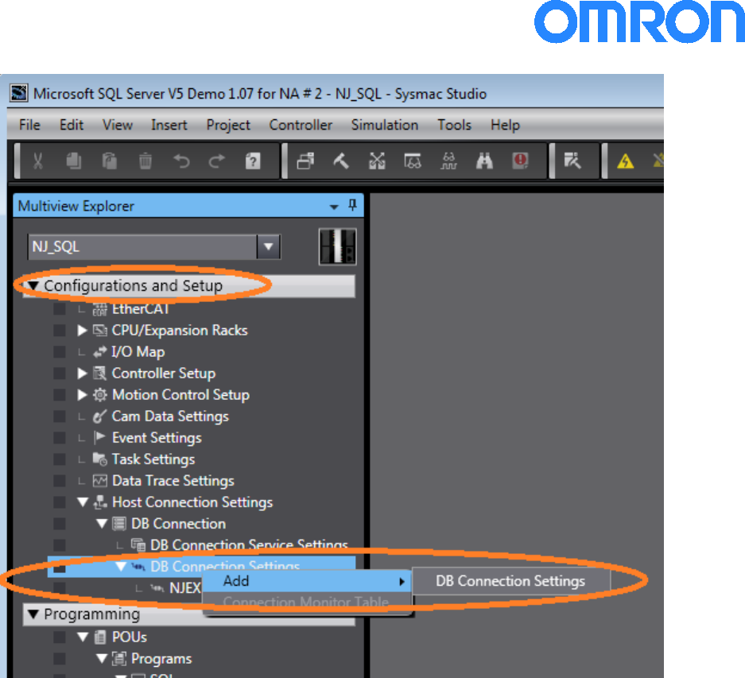Select Task Settings in the tree

153,459
